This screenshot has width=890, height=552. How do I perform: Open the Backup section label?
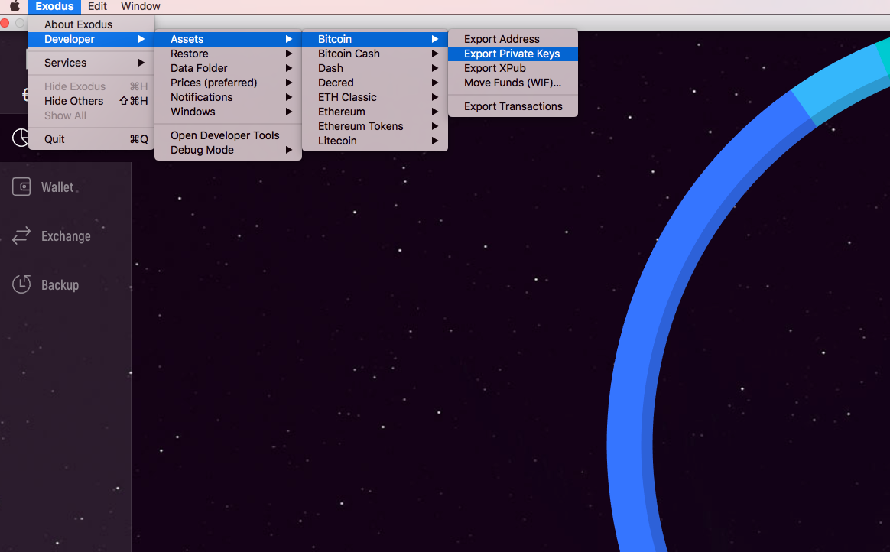point(60,285)
